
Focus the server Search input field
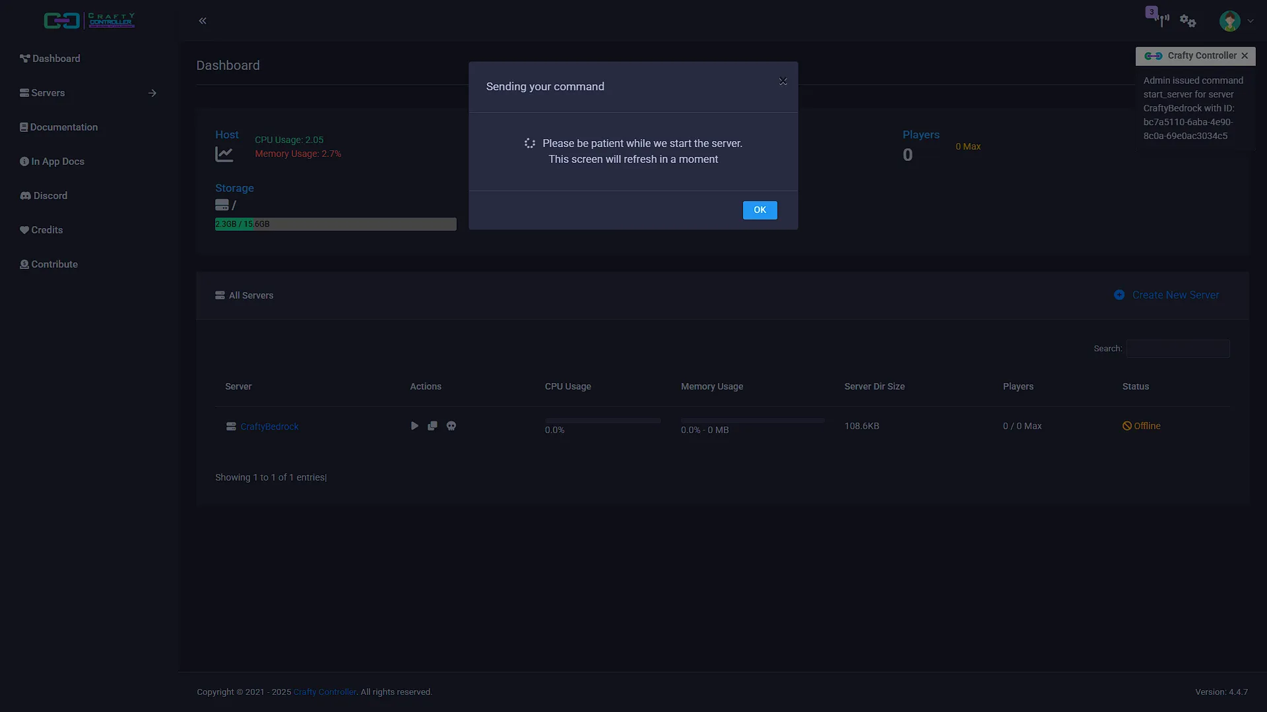pyautogui.click(x=1178, y=349)
